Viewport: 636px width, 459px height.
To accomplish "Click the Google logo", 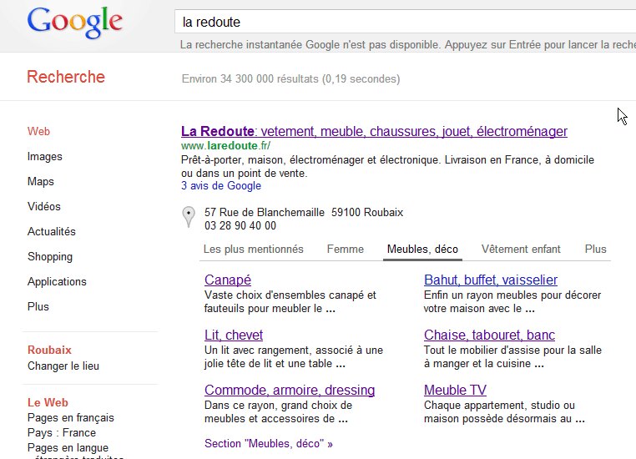I will point(74,23).
